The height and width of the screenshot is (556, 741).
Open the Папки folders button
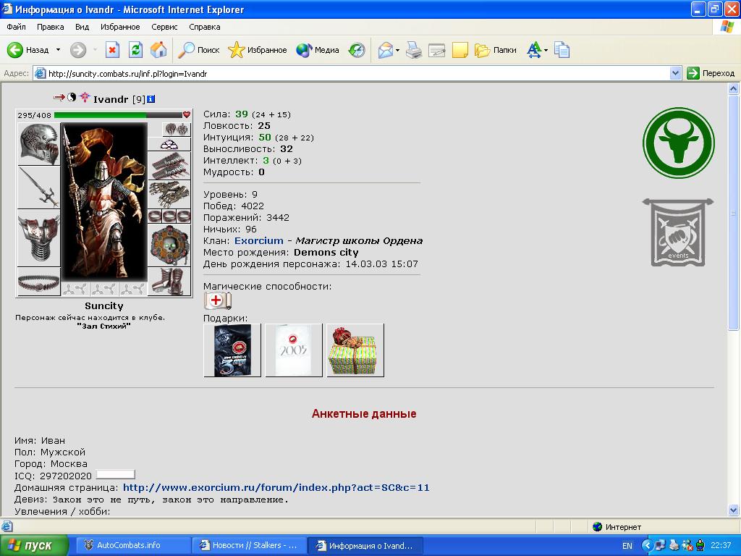click(495, 50)
